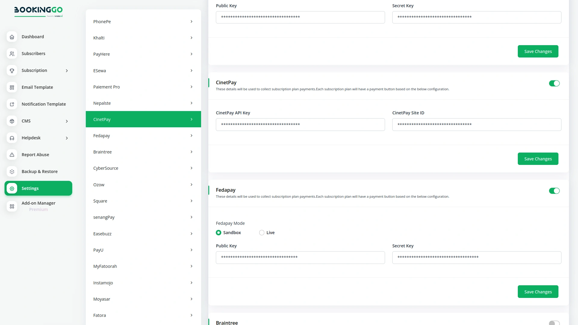The width and height of the screenshot is (578, 325).
Task: Click the Backup & Restore icon
Action: tap(12, 172)
